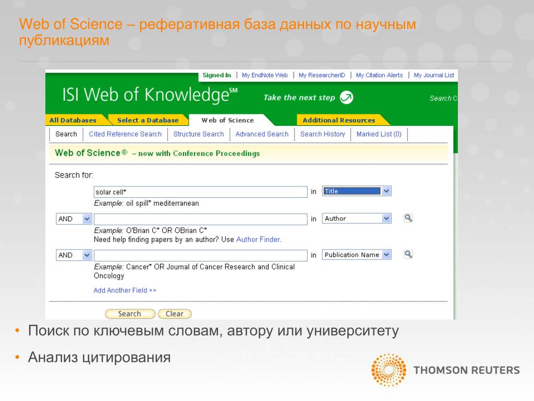Click the Search button
Viewport: 534px width, 401px height.
tap(130, 314)
